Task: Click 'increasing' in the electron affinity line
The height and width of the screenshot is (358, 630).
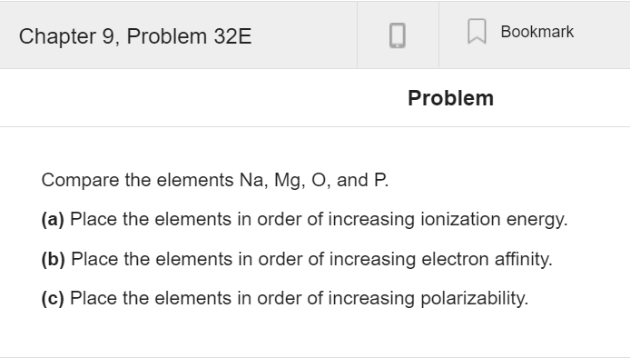Action: pos(372,260)
